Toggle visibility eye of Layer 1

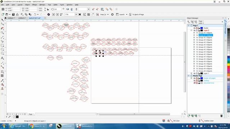(194, 73)
